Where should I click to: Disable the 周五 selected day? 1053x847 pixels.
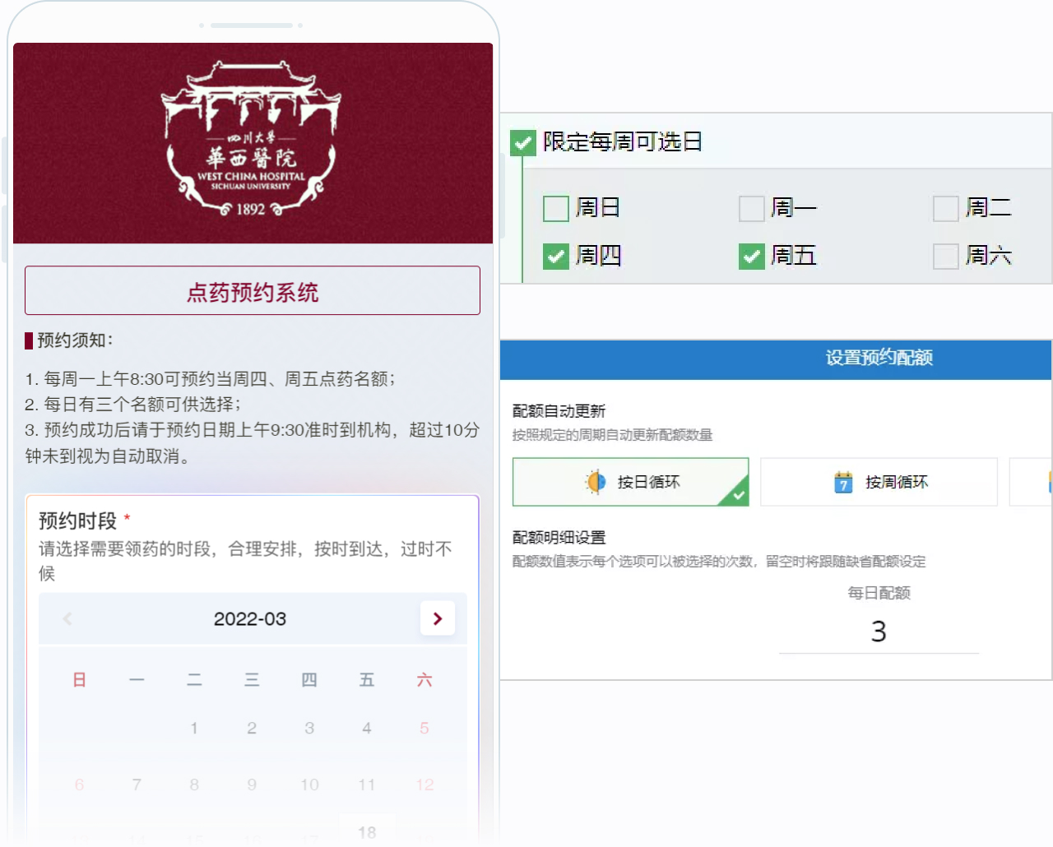coord(751,256)
